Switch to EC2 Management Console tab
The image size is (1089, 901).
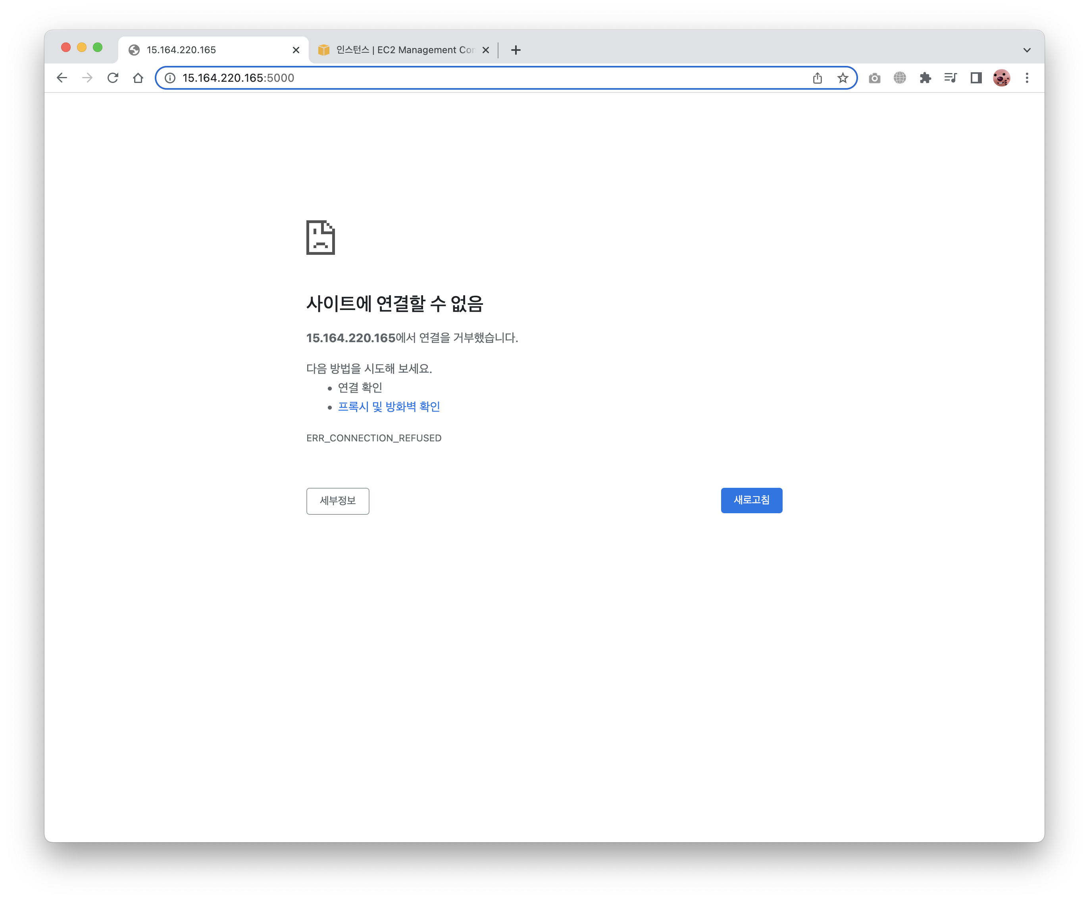click(x=404, y=50)
